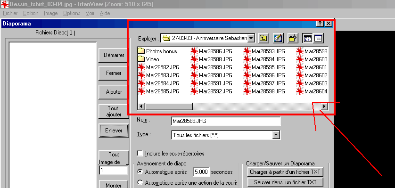Select file Mar28592.JPG
This screenshot has width=395, height=188.
212,91
